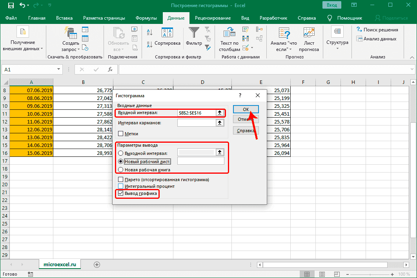
Task: Click the Справка button
Action: point(246,131)
